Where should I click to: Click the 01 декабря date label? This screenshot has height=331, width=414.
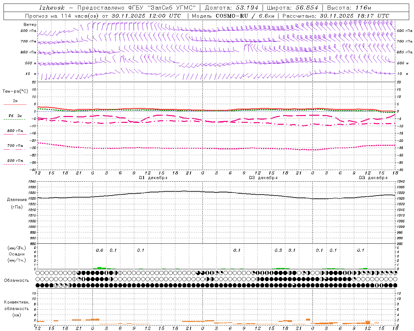tap(153, 178)
